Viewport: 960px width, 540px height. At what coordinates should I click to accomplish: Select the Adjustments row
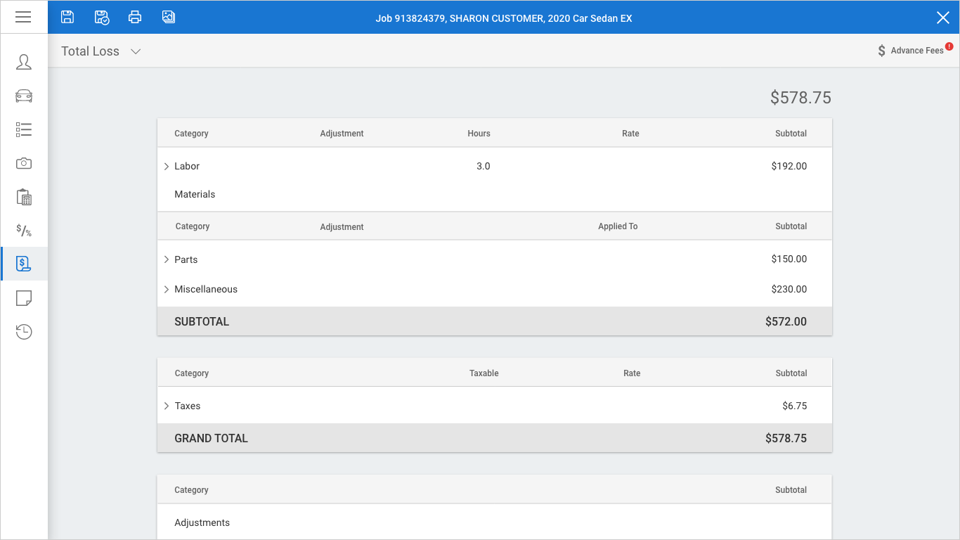pyautogui.click(x=202, y=522)
